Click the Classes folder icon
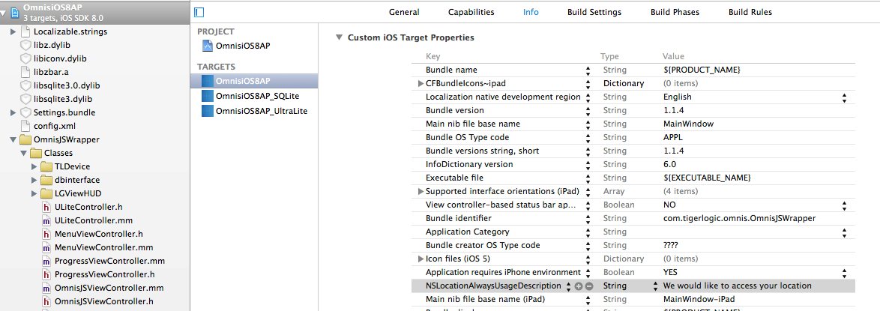 (36, 153)
